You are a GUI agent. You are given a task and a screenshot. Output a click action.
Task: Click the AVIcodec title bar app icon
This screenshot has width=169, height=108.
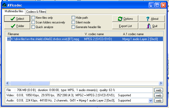point(4,5)
